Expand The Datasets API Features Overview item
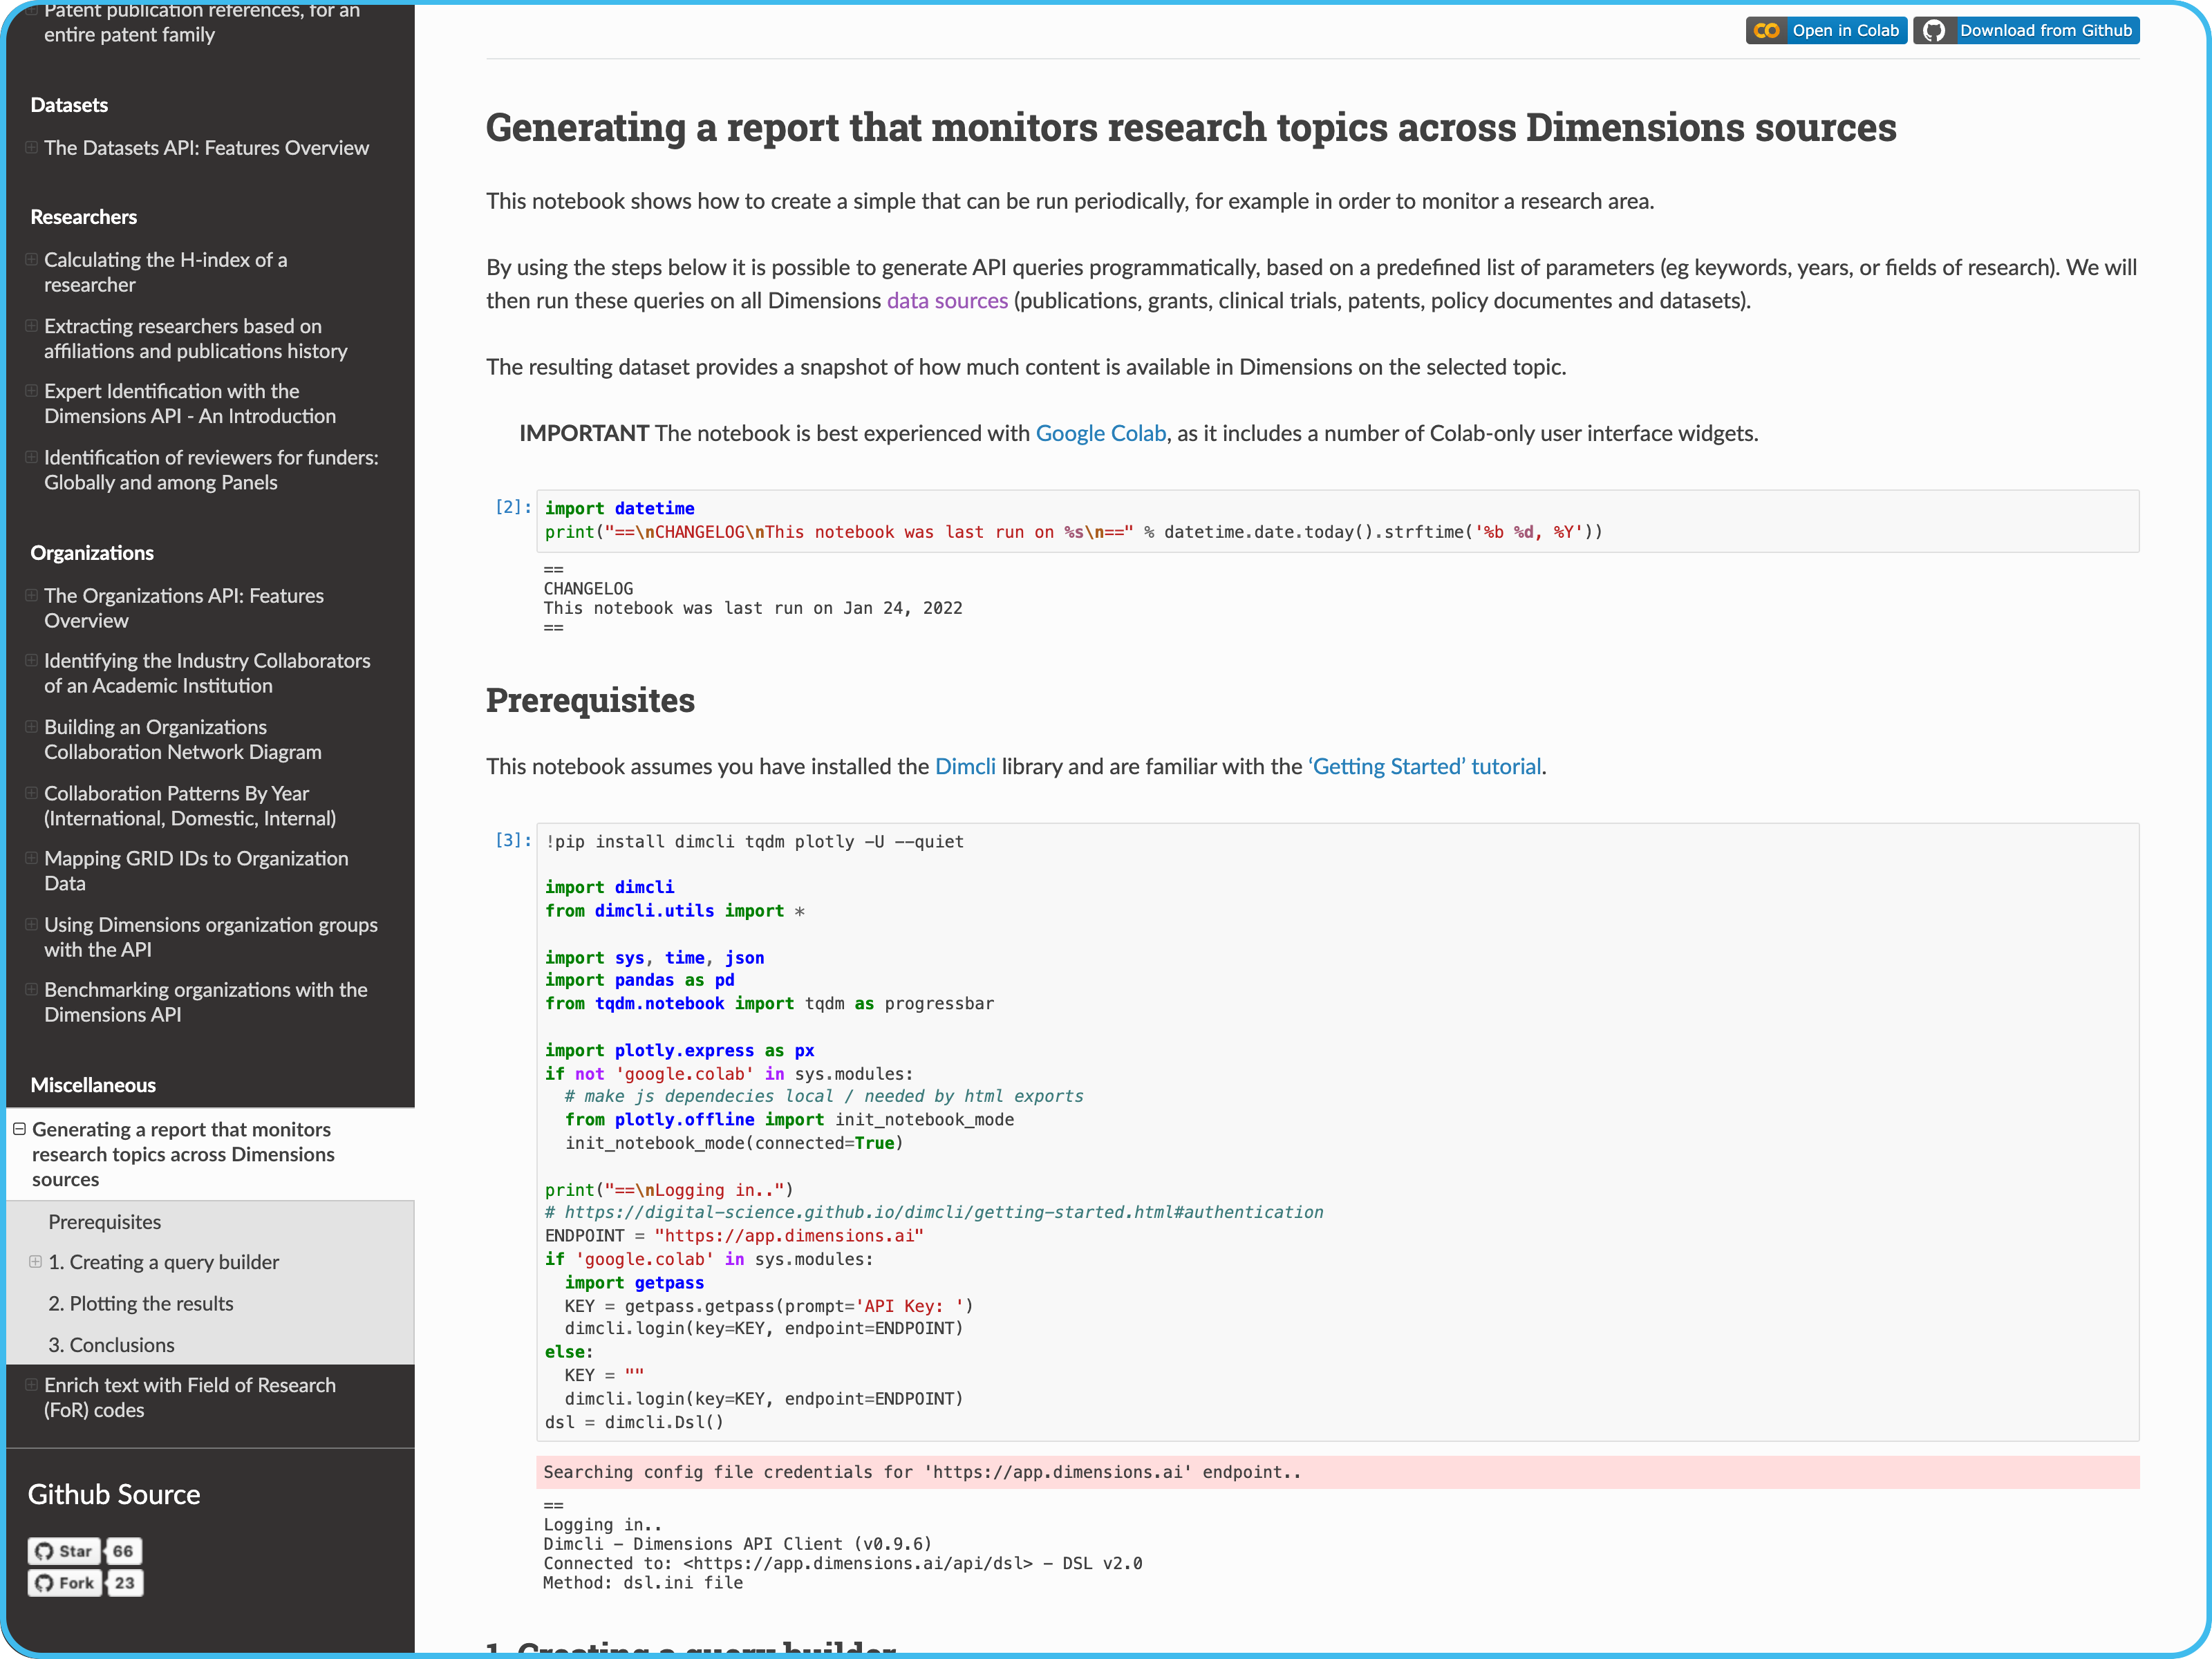Viewport: 2212px width, 1659px height. 31,147
